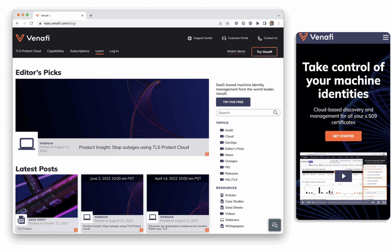Open the Data Sheets resource

231,207
